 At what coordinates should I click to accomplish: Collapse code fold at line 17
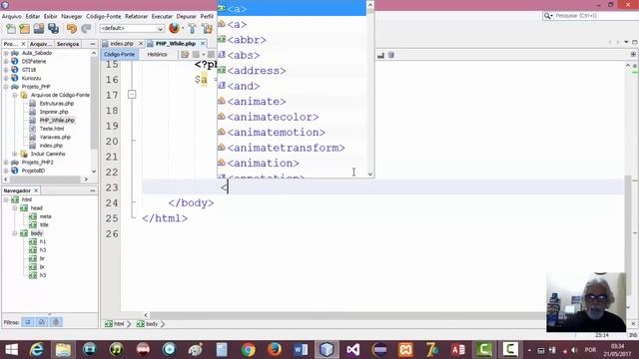(x=132, y=95)
